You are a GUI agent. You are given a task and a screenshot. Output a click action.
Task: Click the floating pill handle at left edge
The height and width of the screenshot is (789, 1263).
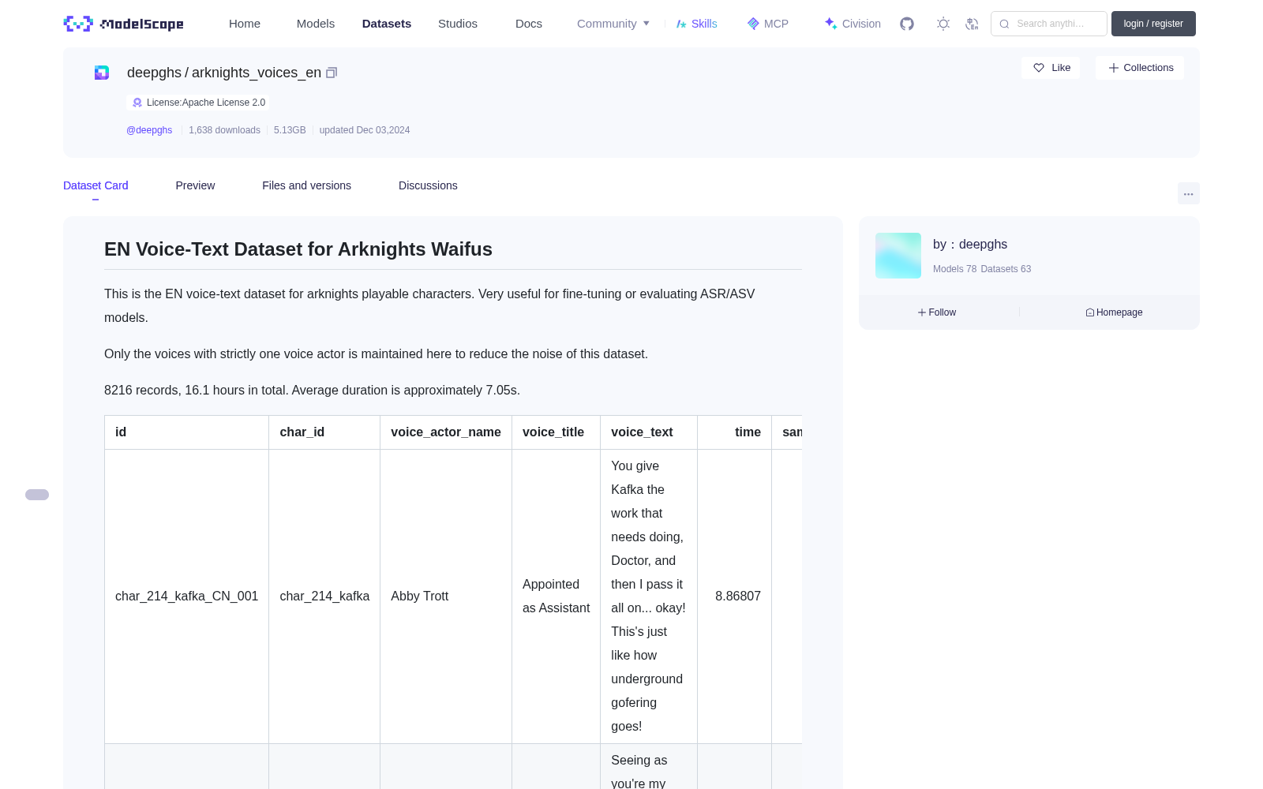pyautogui.click(x=37, y=495)
